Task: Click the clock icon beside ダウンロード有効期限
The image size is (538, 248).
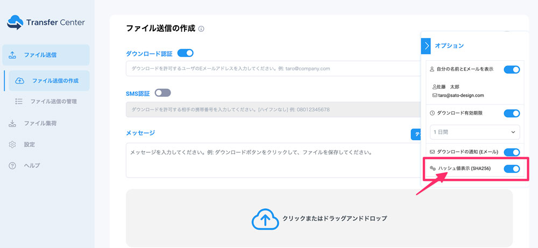Action: click(433, 114)
